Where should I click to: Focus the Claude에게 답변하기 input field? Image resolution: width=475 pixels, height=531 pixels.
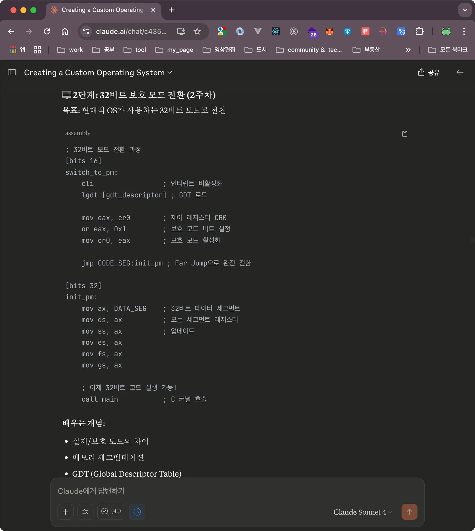[x=237, y=491]
